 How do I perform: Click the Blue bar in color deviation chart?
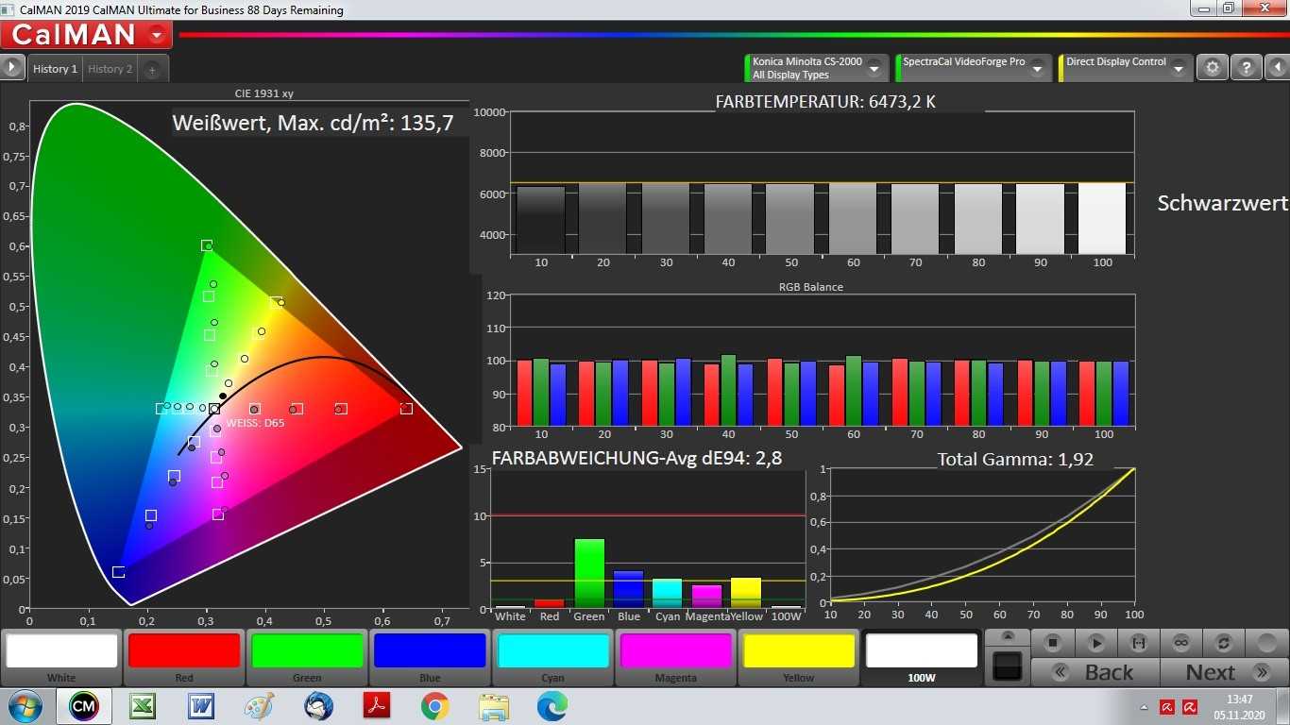[629, 589]
